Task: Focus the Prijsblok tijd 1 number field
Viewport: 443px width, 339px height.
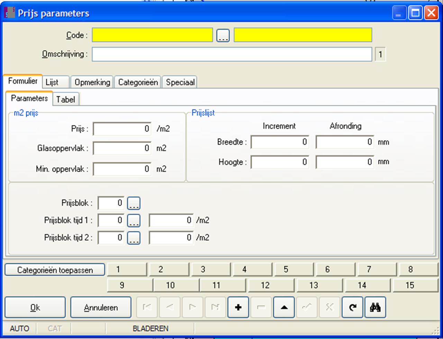Action: [x=111, y=220]
